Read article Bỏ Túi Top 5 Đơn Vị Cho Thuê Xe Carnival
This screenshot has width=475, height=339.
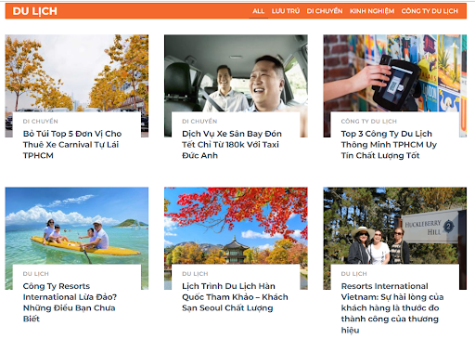72,145
